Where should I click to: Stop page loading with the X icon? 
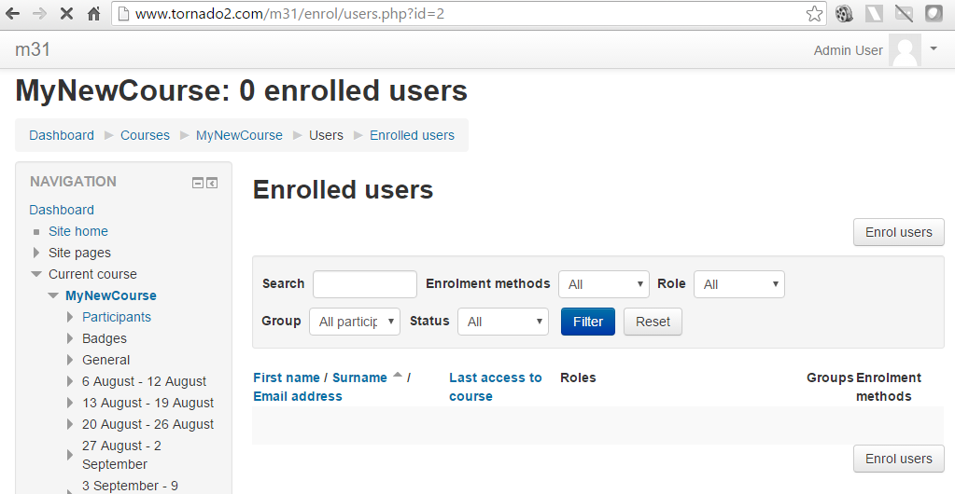(x=66, y=13)
